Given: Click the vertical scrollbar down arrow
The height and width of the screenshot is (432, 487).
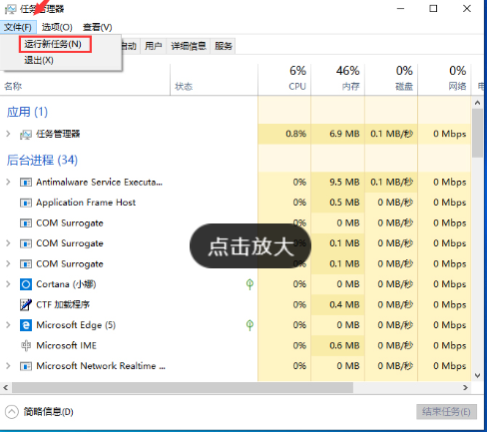Looking at the screenshot, I should (478, 376).
